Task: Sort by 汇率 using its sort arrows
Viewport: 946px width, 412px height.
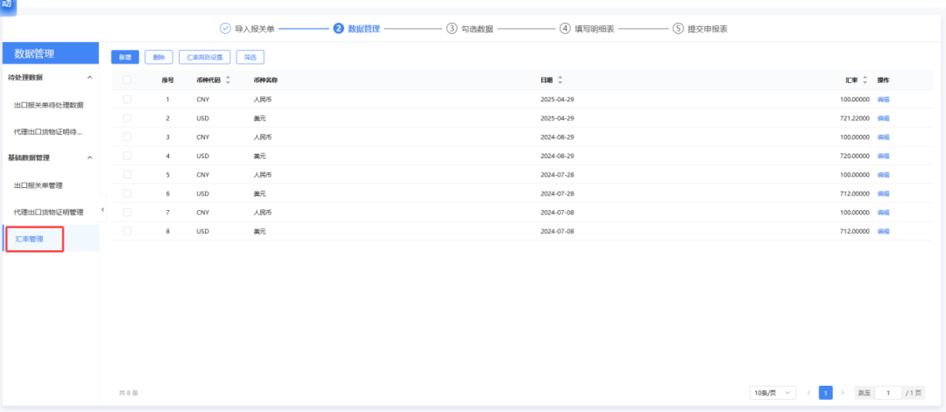Action: [x=865, y=80]
